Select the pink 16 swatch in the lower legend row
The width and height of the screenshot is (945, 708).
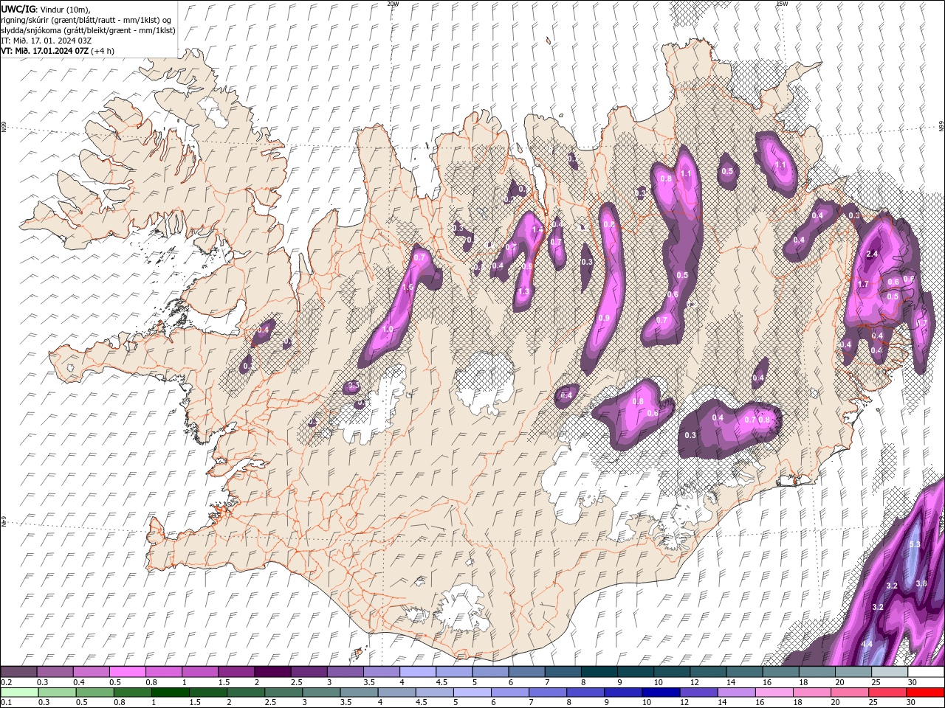[773, 693]
